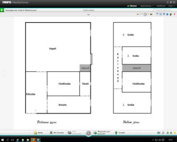Click the photo and video search field
This screenshot has height=142, width=177.
(164, 10)
